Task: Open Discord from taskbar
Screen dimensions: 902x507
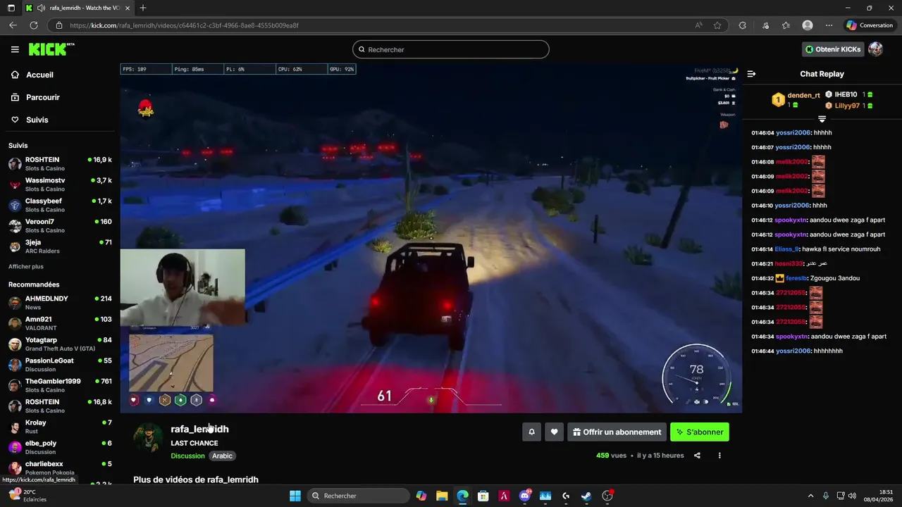Action: click(x=524, y=496)
